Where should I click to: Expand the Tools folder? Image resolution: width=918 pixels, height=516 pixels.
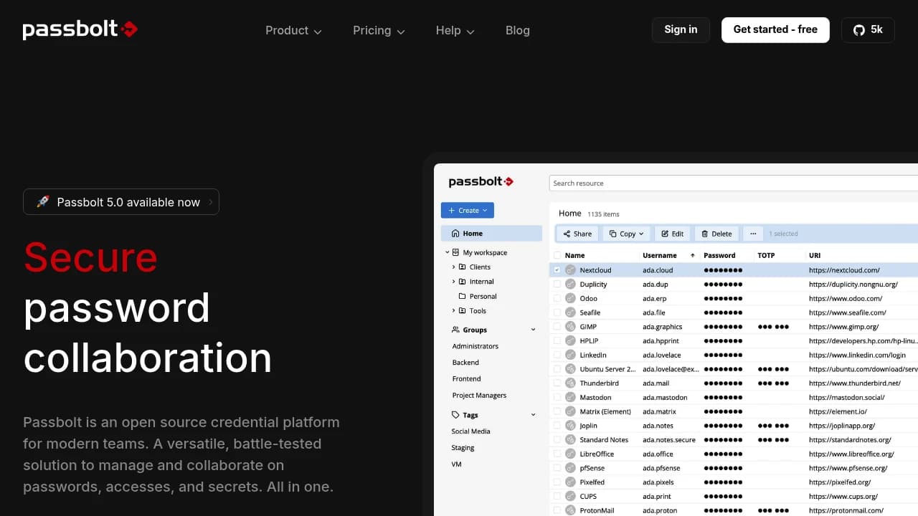453,311
